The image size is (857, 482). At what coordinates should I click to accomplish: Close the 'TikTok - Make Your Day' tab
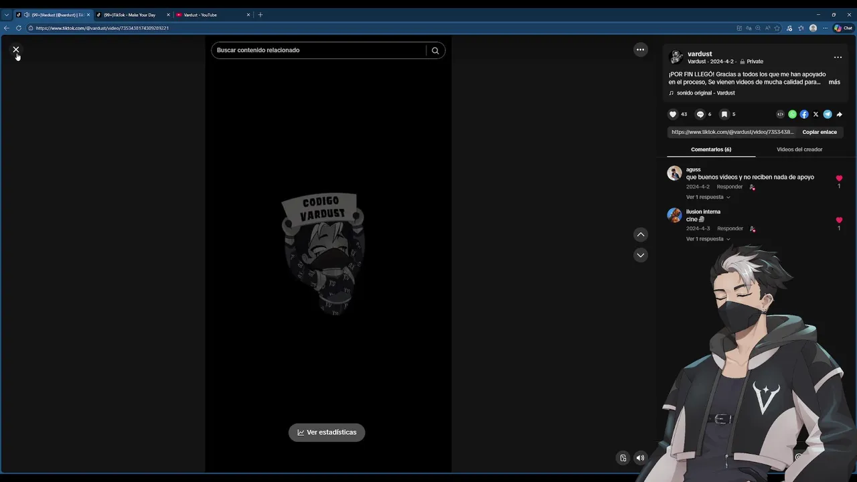[x=168, y=15]
